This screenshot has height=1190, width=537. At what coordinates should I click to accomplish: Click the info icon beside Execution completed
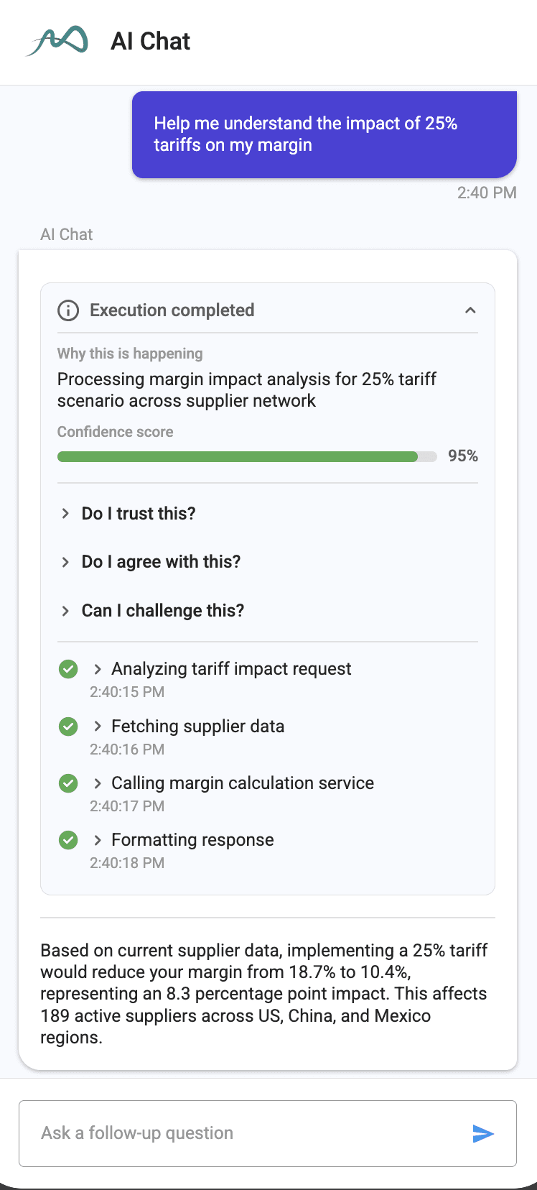(68, 310)
